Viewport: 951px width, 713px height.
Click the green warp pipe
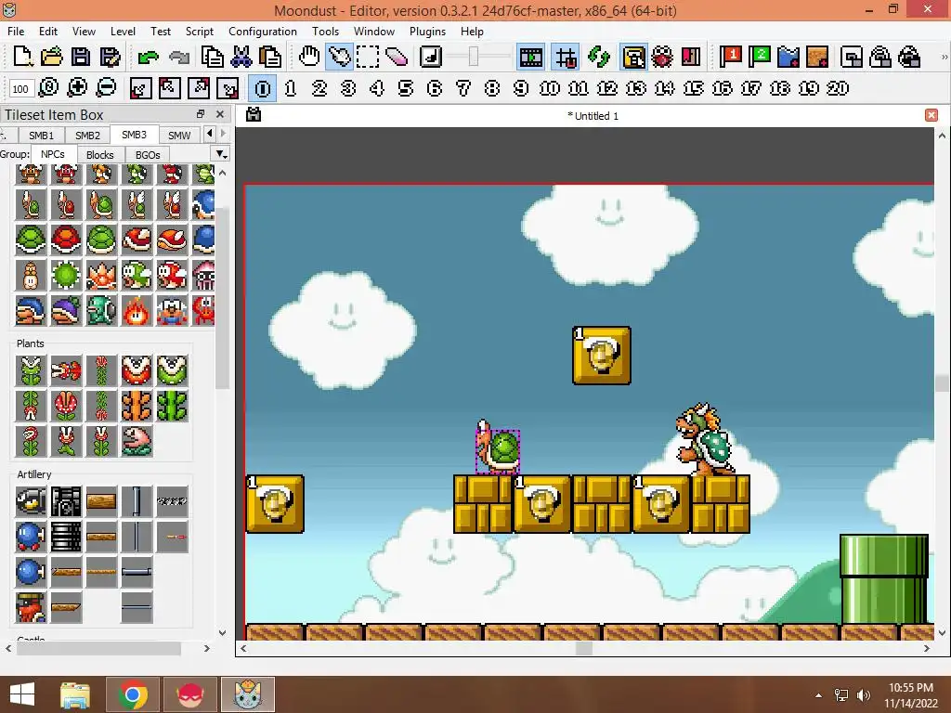point(884,579)
